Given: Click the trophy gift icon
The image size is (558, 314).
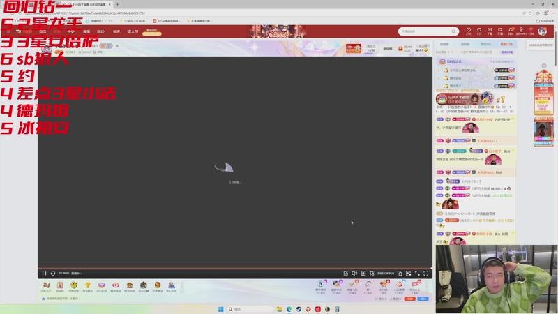Looking at the screenshot, I should pos(88,287).
